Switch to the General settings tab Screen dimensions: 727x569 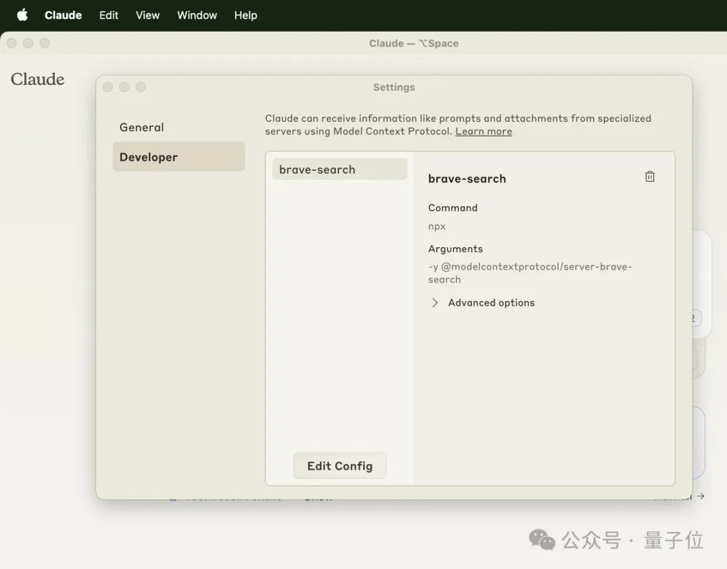(142, 127)
